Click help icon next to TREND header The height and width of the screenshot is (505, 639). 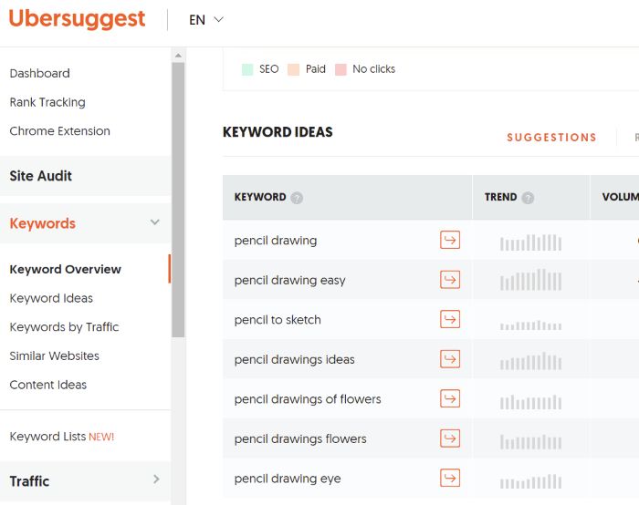(x=528, y=198)
